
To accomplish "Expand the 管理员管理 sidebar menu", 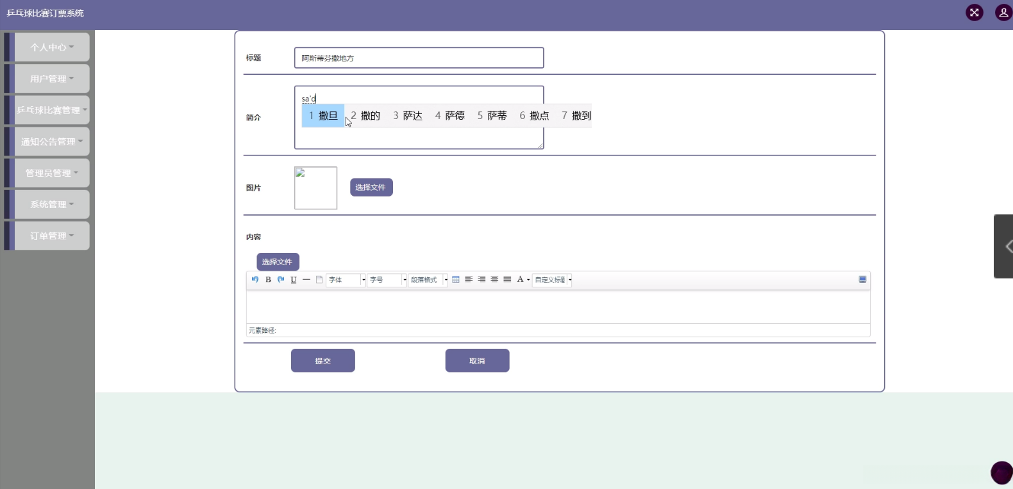I will [x=52, y=173].
